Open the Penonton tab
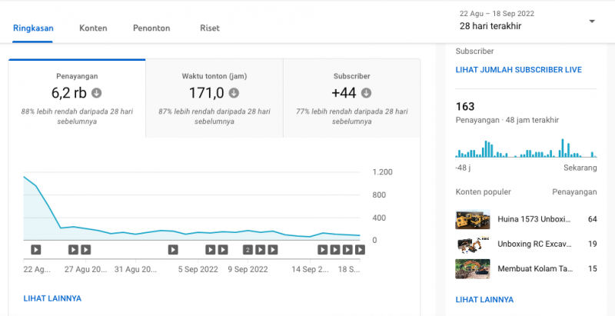615x316 pixels. (x=151, y=28)
